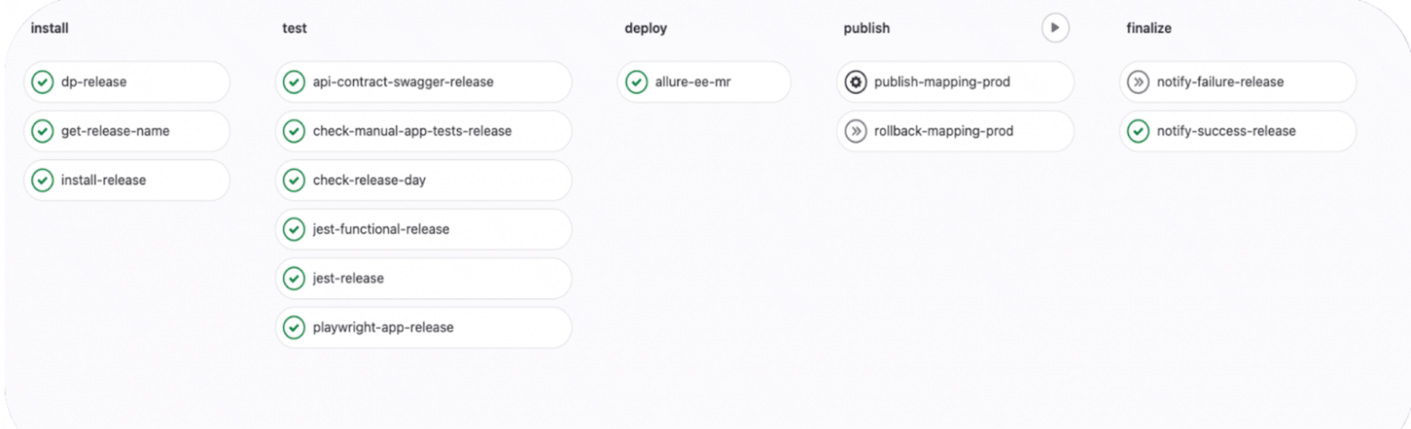The image size is (1411, 429).
Task: Click the status icon beside get-release-name
Action: tap(42, 131)
